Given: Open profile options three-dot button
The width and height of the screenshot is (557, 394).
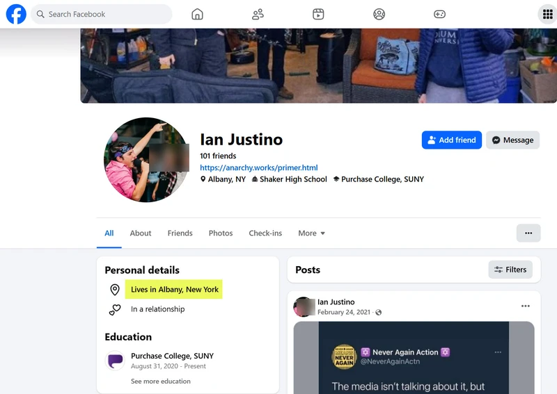Looking at the screenshot, I should (528, 233).
